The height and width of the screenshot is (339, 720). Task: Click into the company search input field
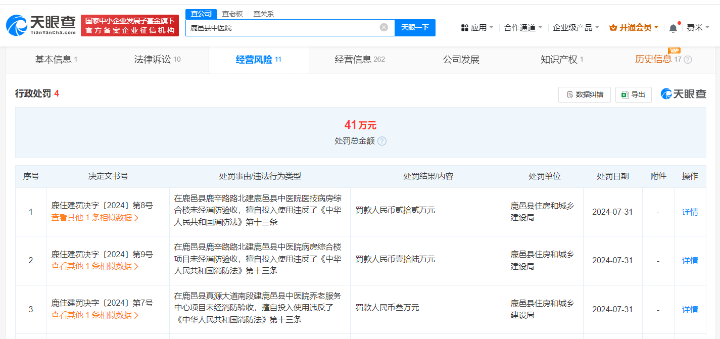(x=283, y=28)
